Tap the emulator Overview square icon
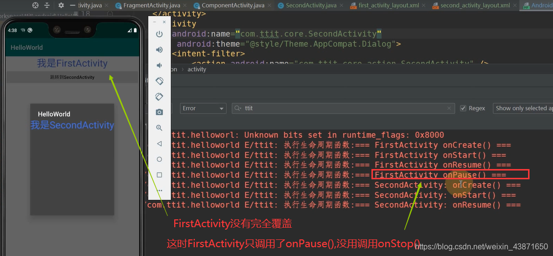 coord(160,175)
